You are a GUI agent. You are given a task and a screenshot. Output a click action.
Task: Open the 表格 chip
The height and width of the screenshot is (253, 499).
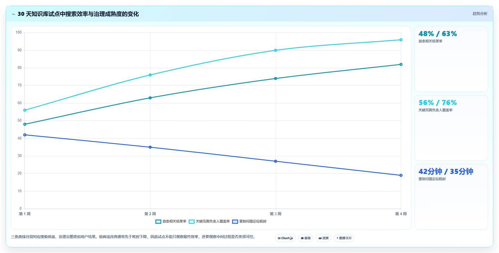coord(306,238)
